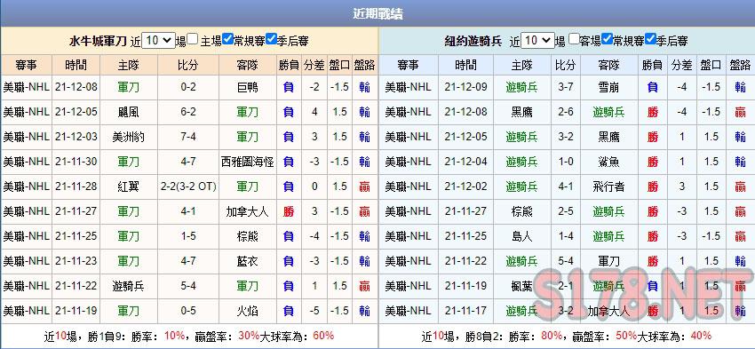
Task: Click 美聯-NHL league cell in right 21-12-09 row
Action: click(x=409, y=87)
